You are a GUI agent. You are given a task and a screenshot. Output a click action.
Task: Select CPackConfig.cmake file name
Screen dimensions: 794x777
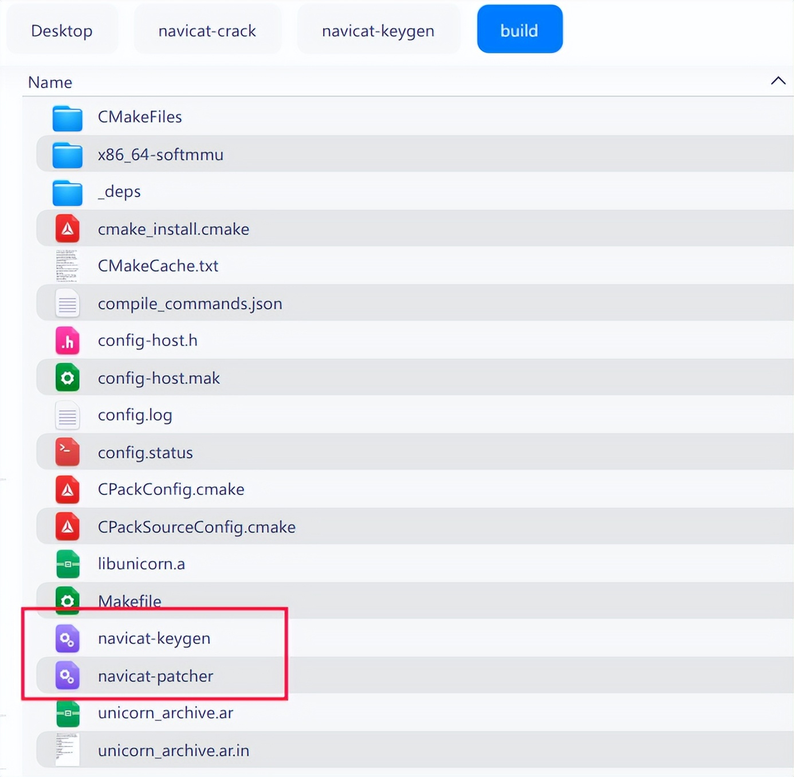[171, 489]
